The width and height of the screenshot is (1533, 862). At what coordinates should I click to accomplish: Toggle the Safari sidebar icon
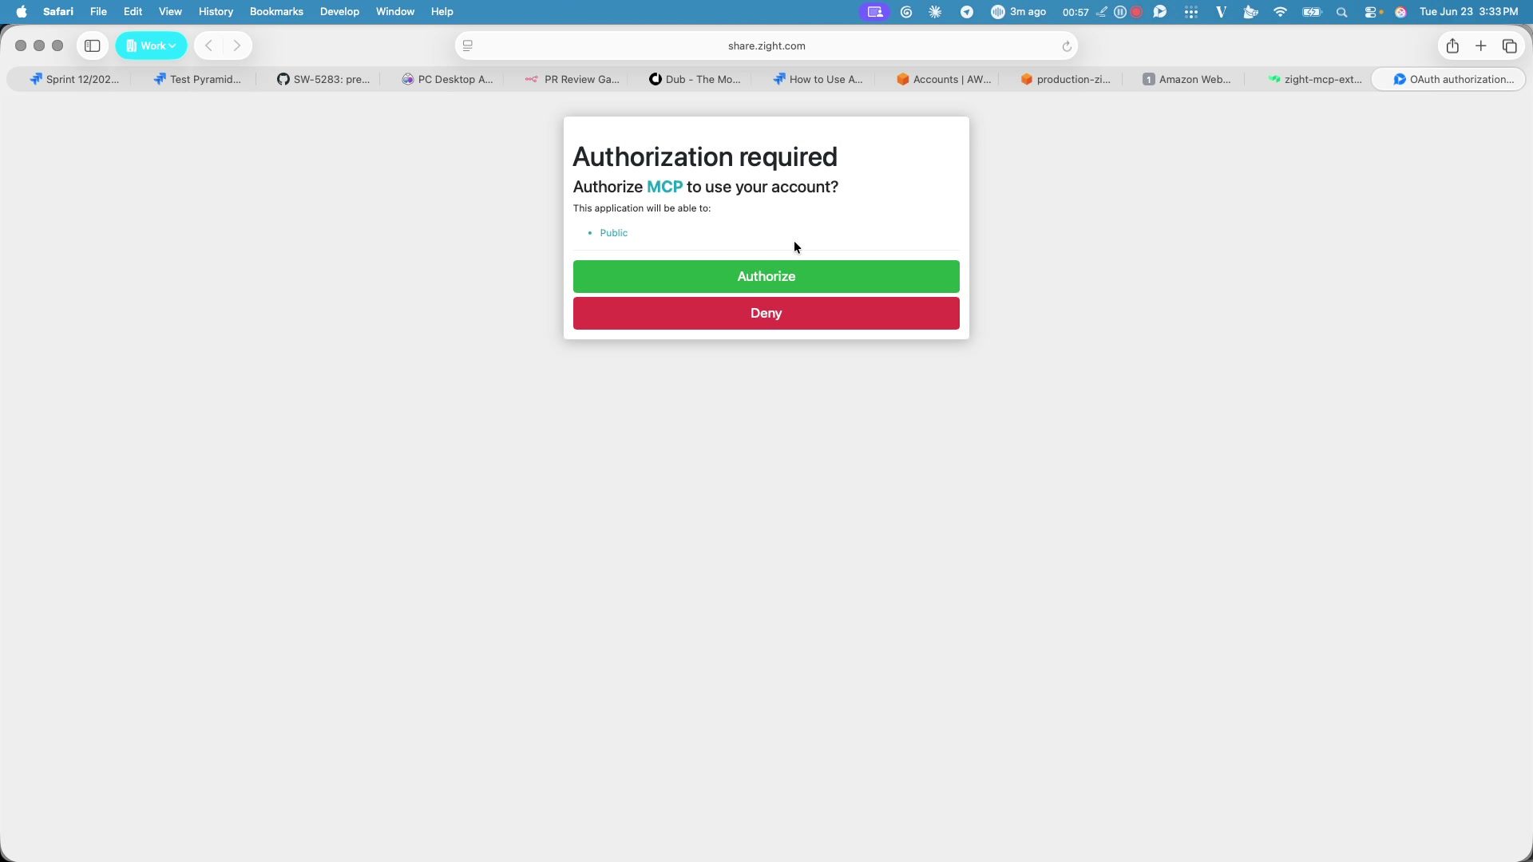pyautogui.click(x=93, y=45)
